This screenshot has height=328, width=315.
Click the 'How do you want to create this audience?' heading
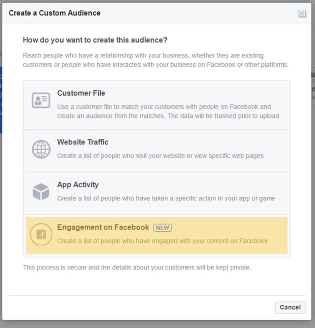[x=95, y=40]
